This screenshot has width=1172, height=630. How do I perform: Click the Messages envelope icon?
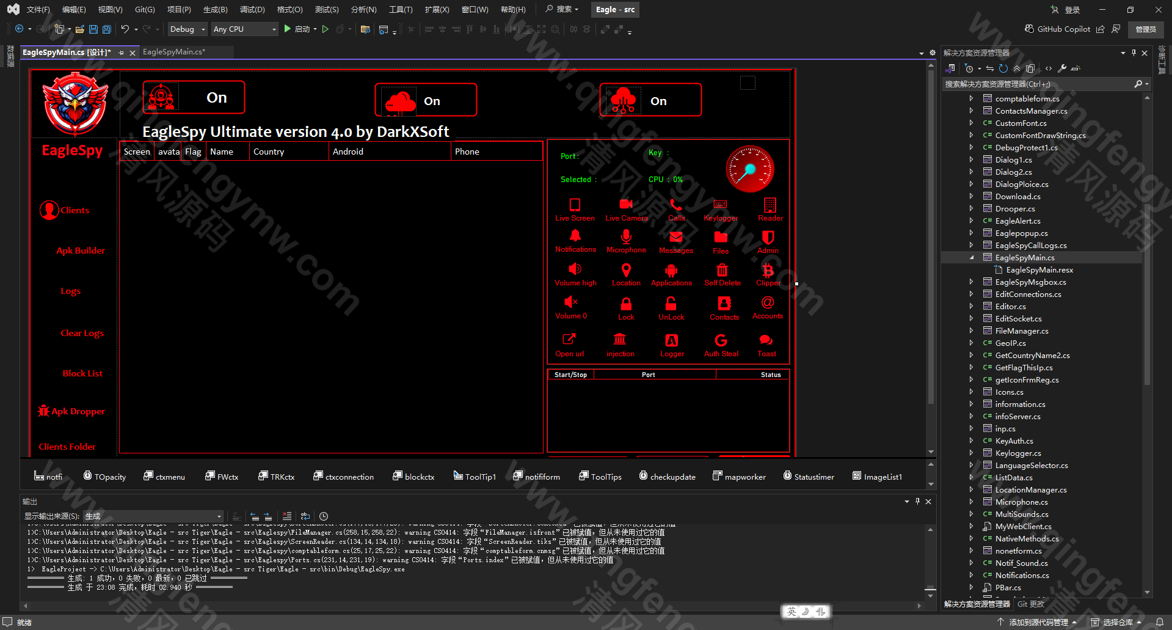coord(676,237)
